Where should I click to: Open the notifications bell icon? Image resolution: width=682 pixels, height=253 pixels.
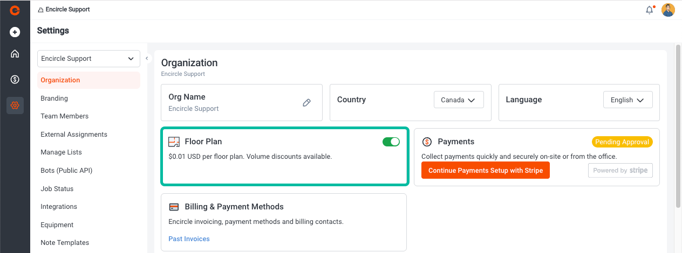[650, 10]
